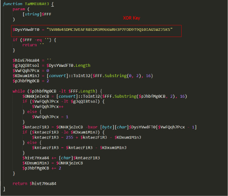
Task: Select the XOR key string value
Action: (110, 29)
